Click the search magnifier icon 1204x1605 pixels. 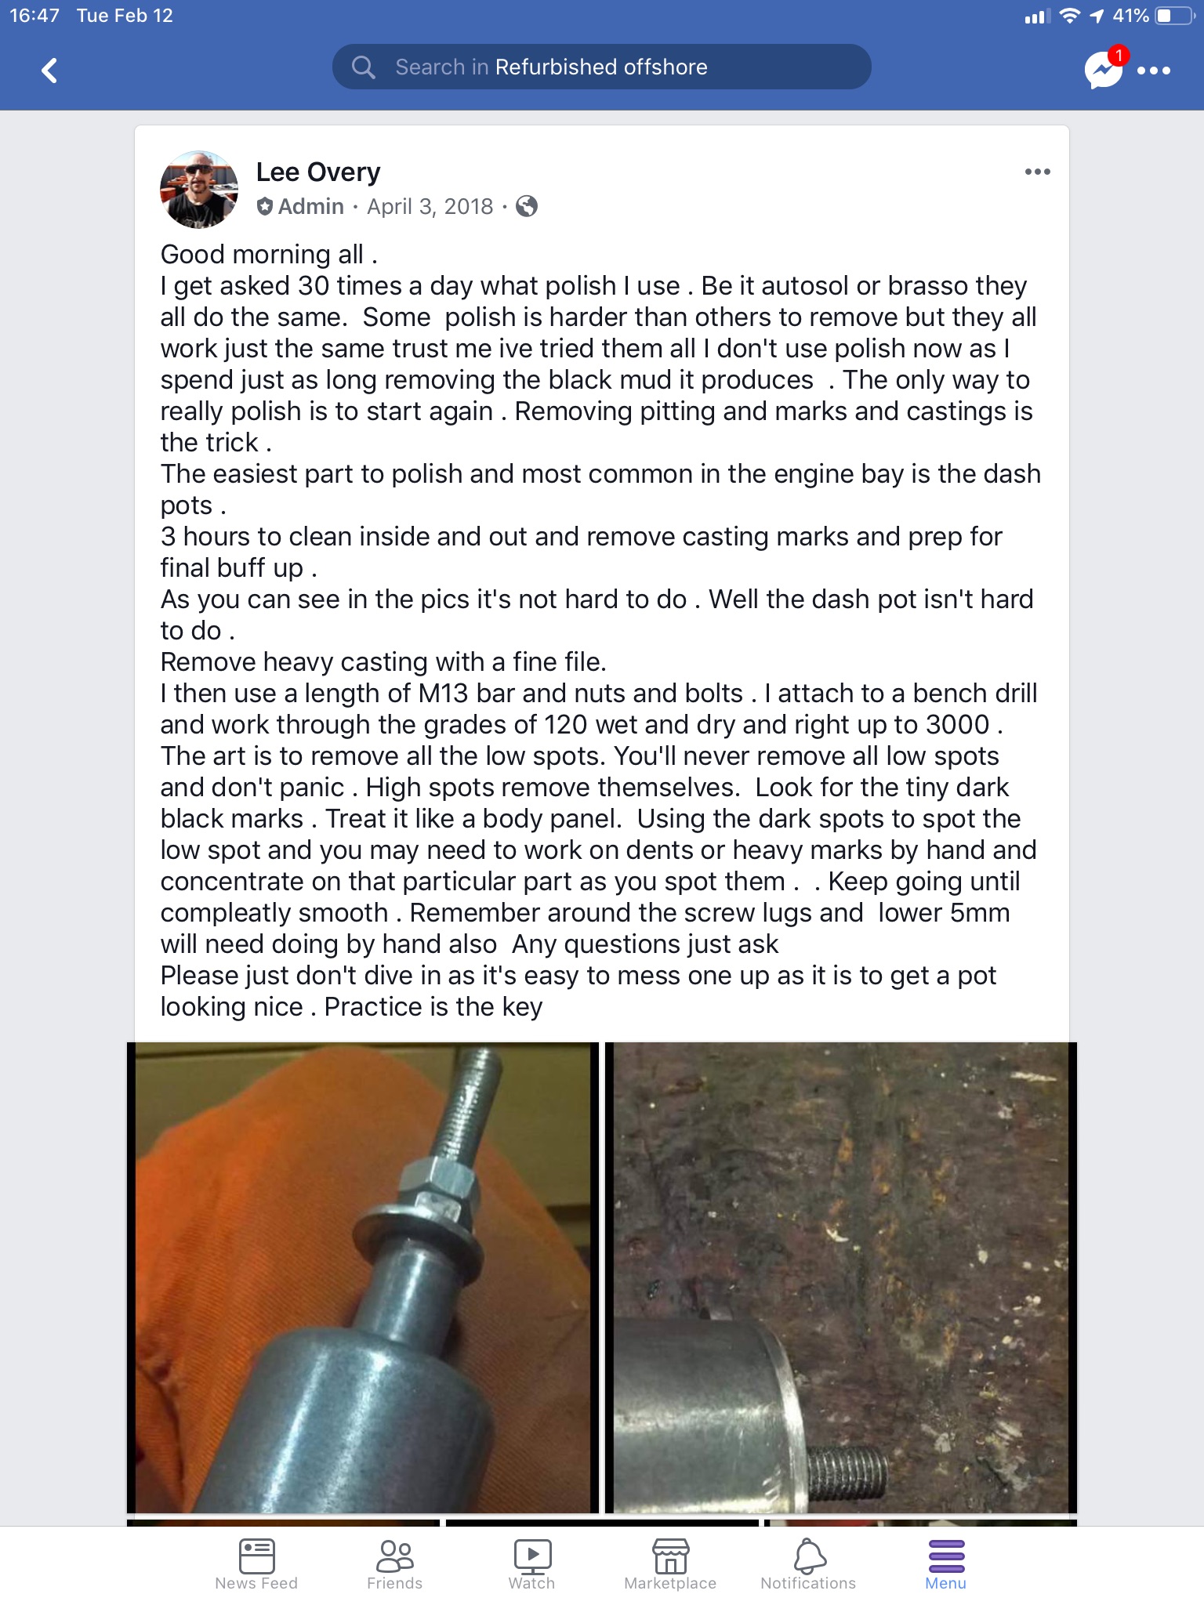point(363,67)
